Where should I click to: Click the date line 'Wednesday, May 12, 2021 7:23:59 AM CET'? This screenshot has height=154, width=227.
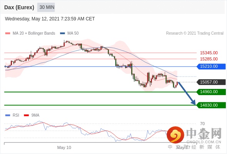click(50, 19)
